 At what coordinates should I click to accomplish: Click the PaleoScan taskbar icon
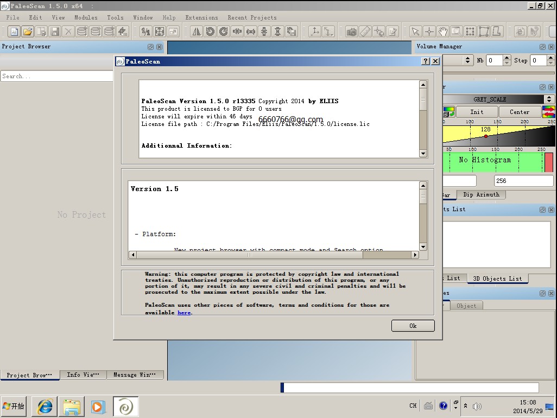coord(126,406)
